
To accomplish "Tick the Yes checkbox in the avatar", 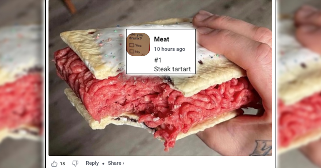I will pos(132,45).
